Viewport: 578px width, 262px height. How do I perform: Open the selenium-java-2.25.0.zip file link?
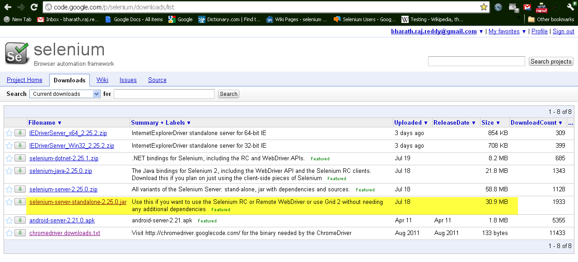point(61,171)
